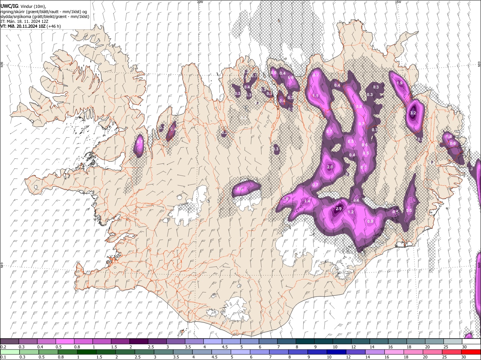
Task: Click the 'IT: Mán. 18. 11. 2024 12Z' line
Action: tap(24, 21)
